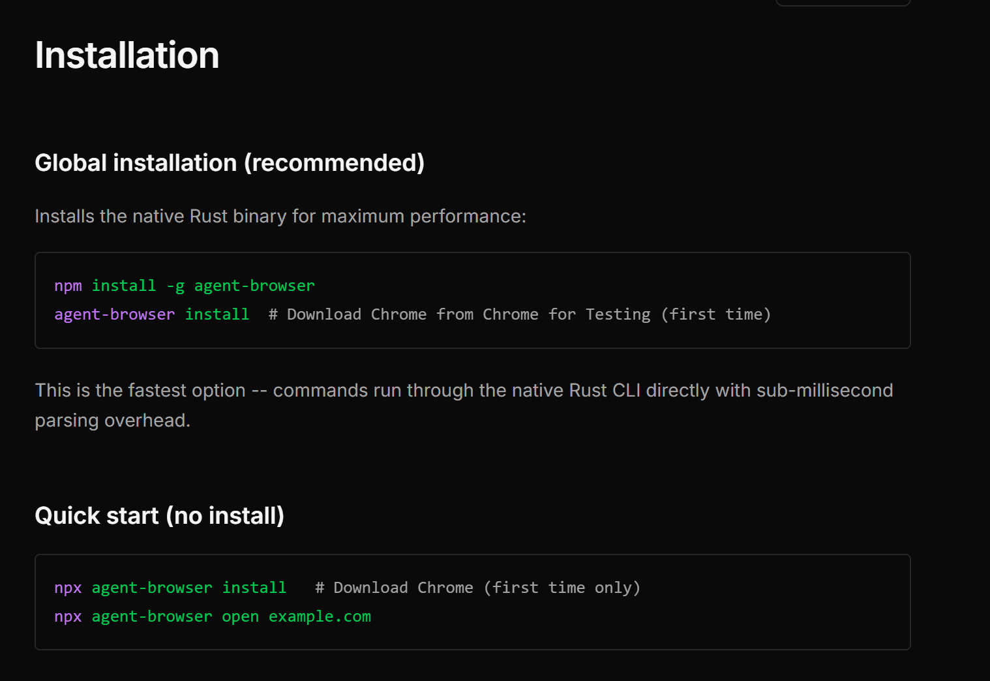The height and width of the screenshot is (681, 990).
Task: Click the "-g" flag in the npm command
Action: [x=175, y=286]
